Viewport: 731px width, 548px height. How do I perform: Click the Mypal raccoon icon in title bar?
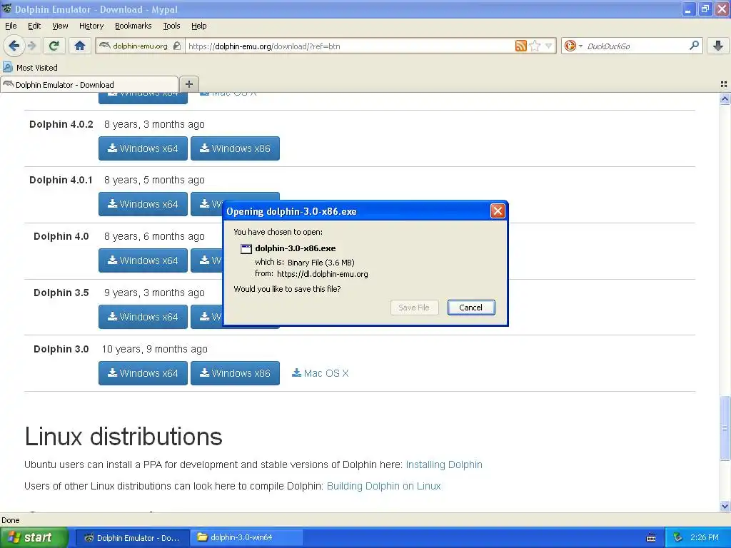(6, 9)
